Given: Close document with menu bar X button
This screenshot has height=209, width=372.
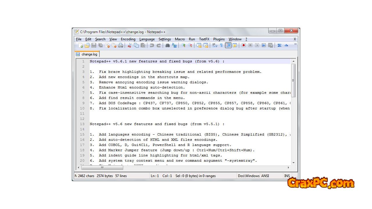Looking at the screenshot, I should click(295, 39).
